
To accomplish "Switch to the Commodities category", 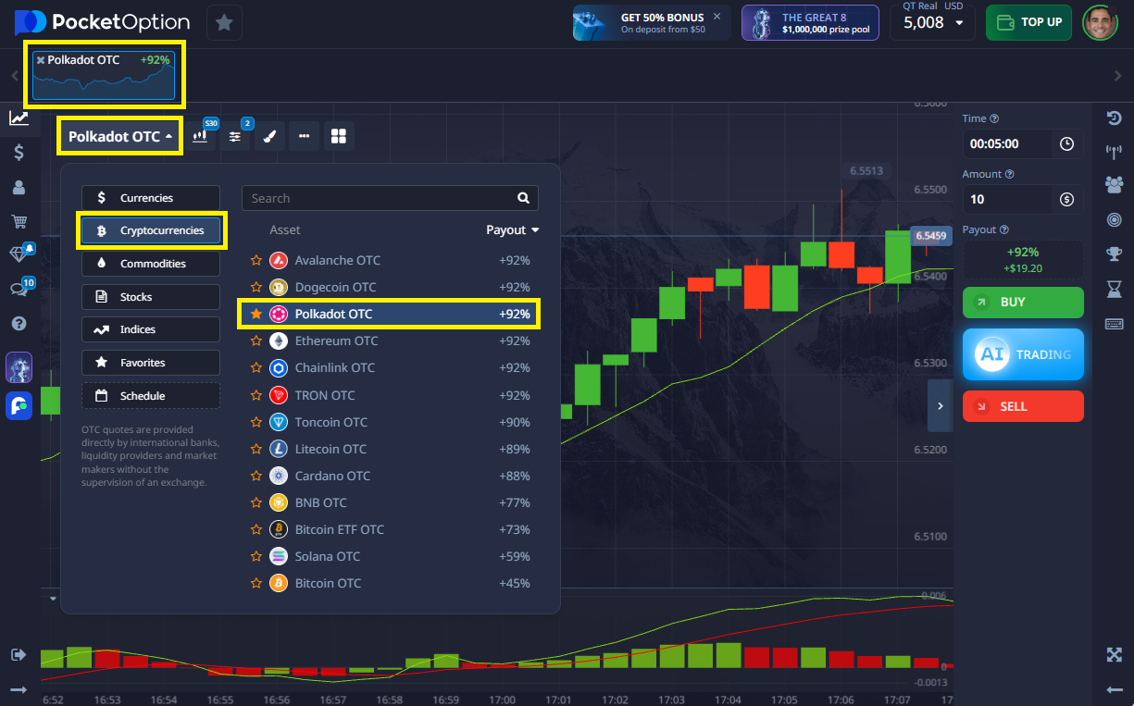I will coord(151,264).
